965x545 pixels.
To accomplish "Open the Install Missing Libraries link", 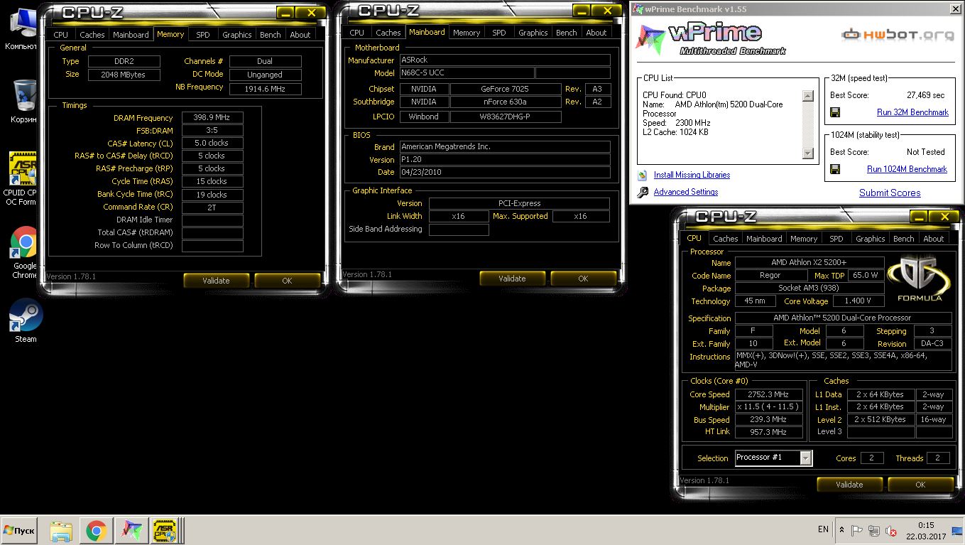I will 692,175.
